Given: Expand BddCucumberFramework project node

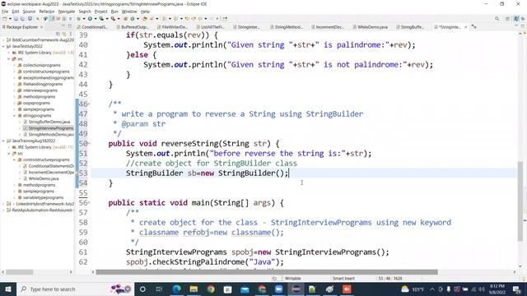Looking at the screenshot, I should pyautogui.click(x=3, y=40).
